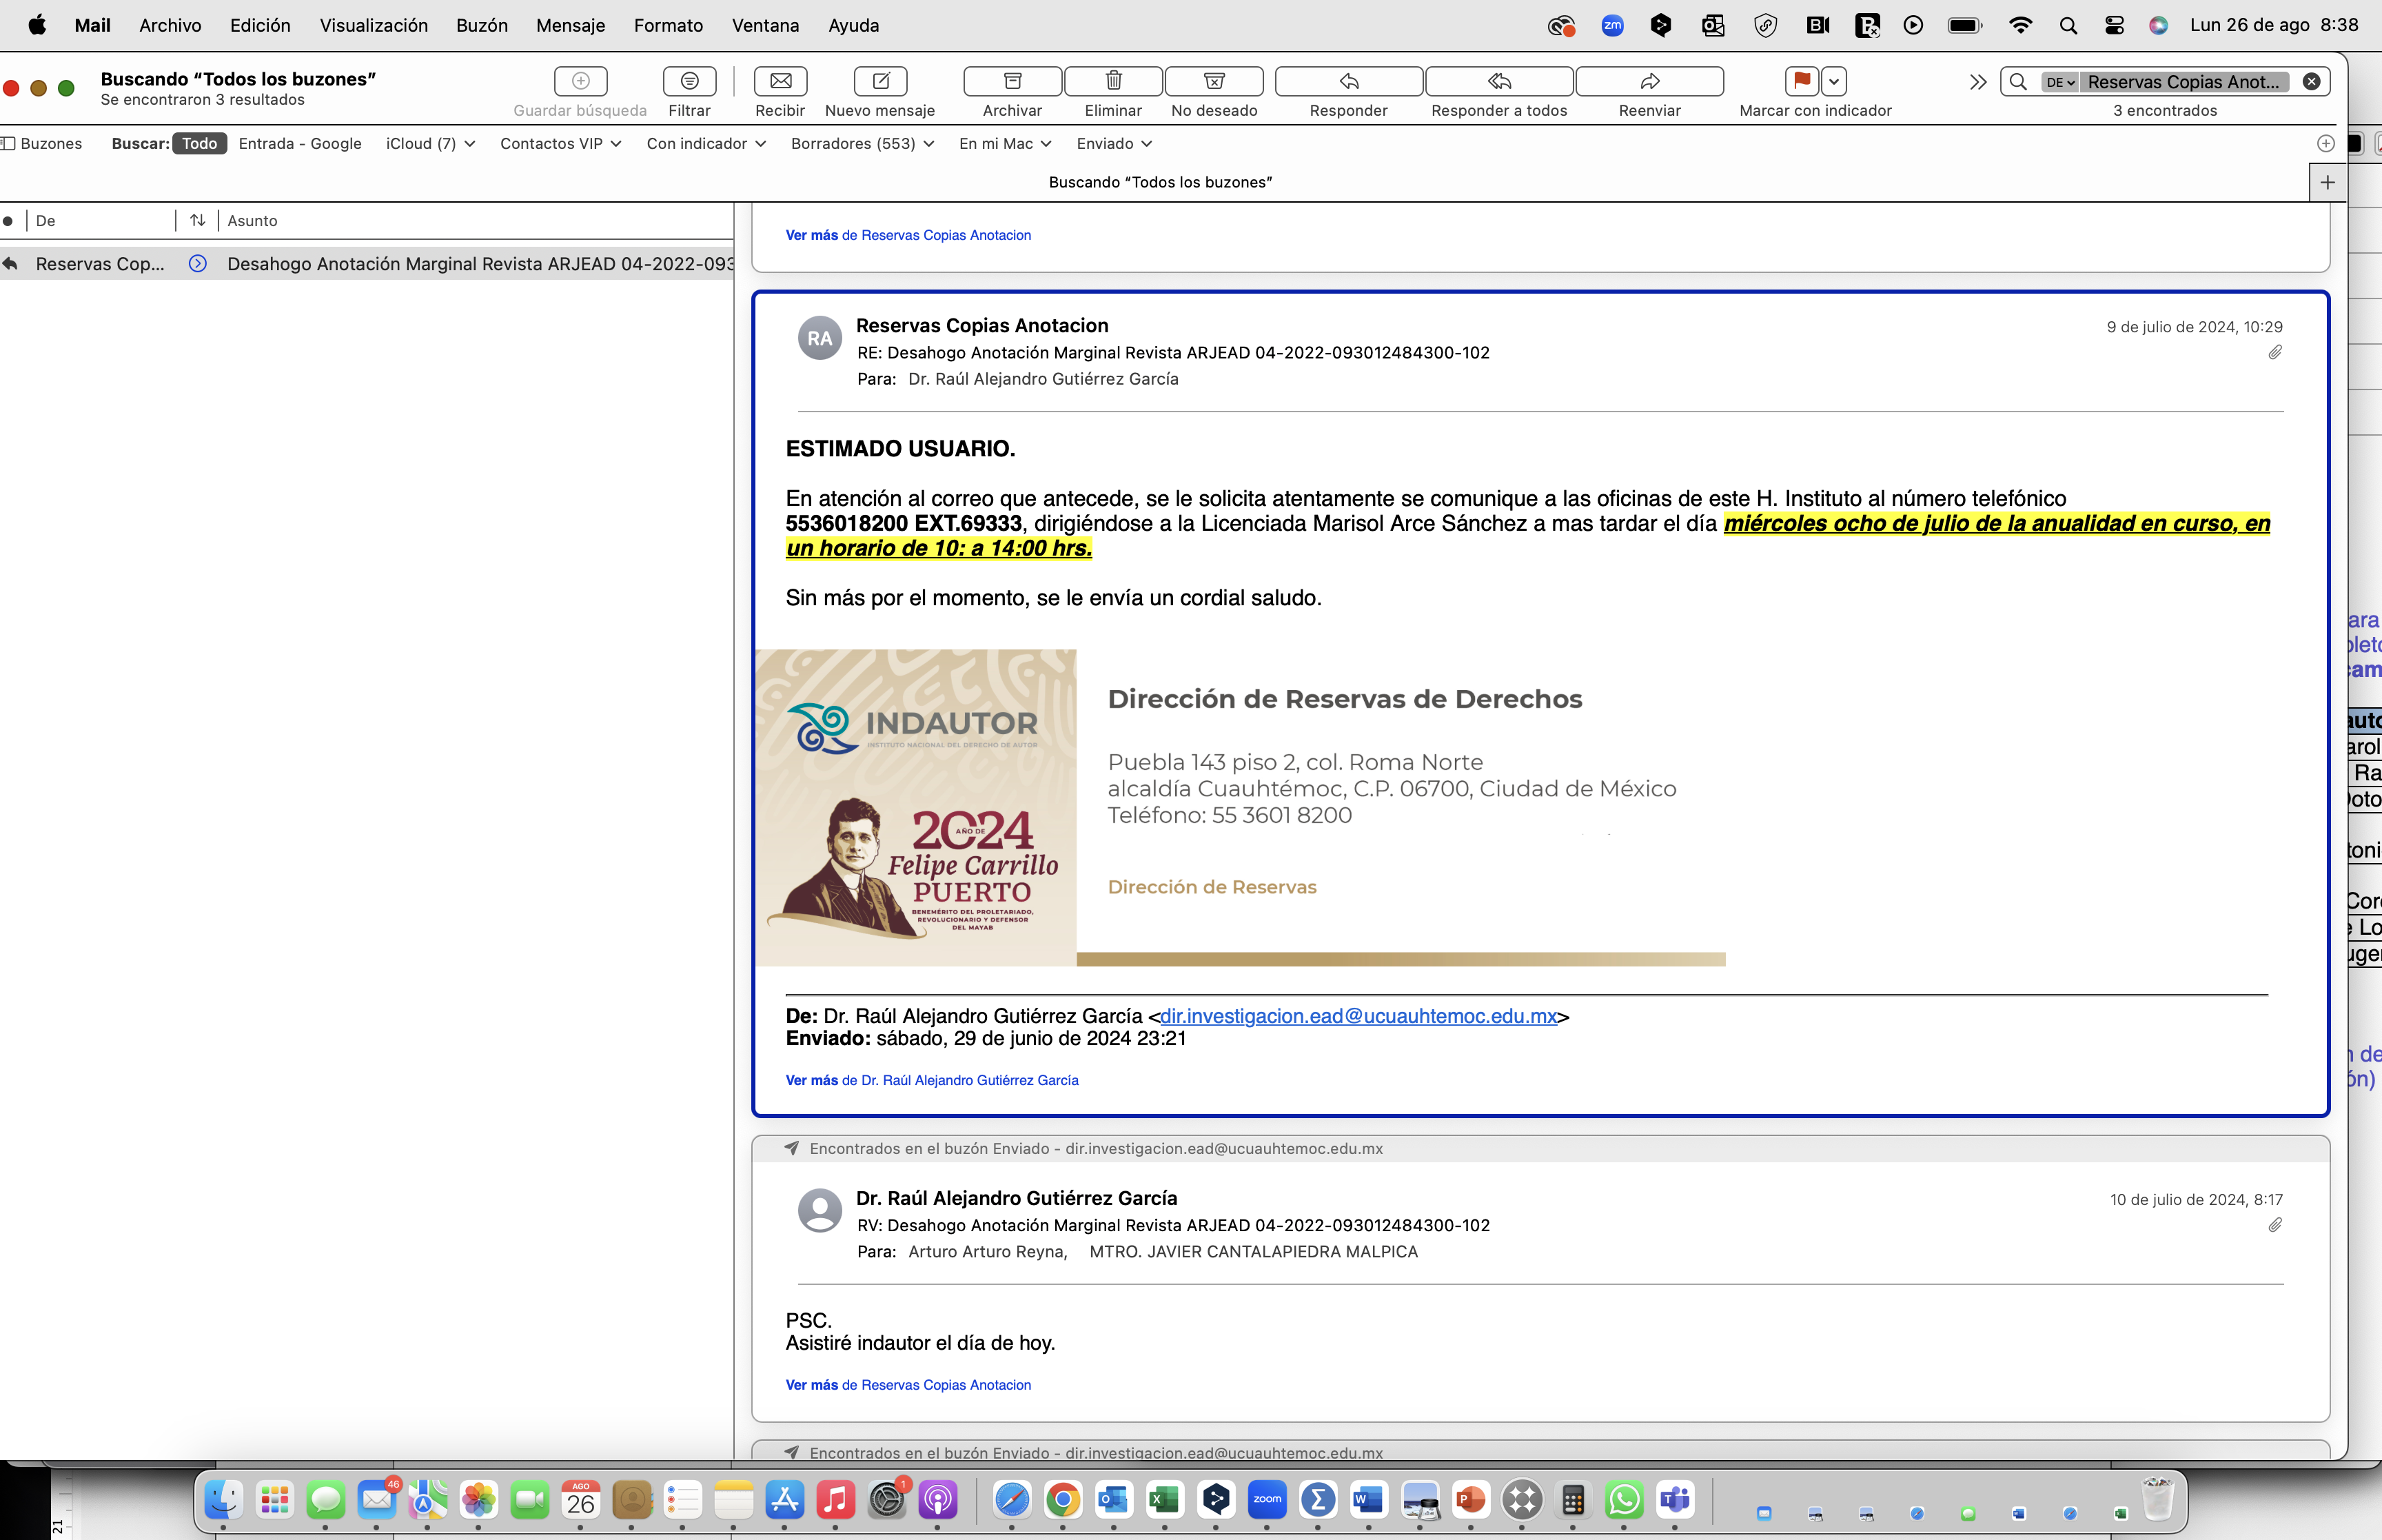Clear the search field with X button
The width and height of the screenshot is (2382, 1540).
click(x=2312, y=82)
